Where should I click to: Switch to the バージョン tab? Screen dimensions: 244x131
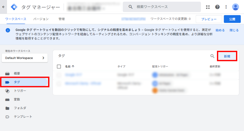click(x=41, y=19)
